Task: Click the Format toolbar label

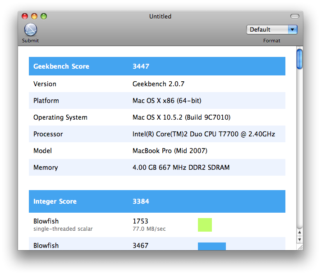Action: 272,41
